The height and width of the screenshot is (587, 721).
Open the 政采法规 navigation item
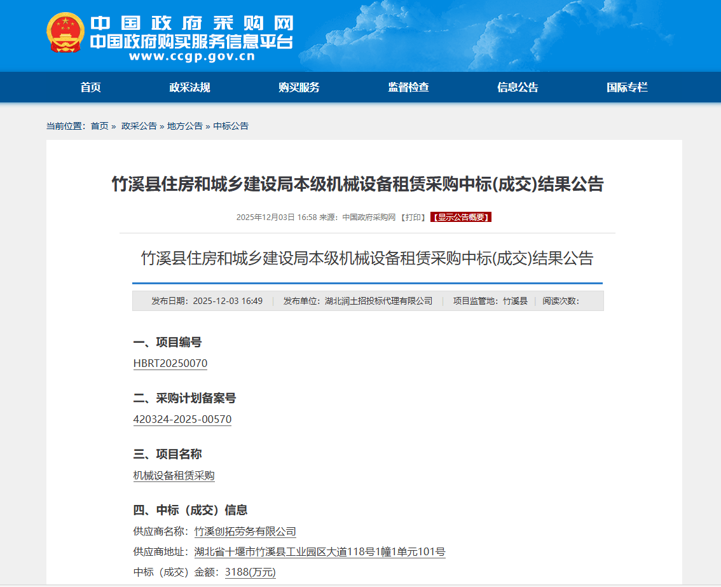[x=189, y=88]
